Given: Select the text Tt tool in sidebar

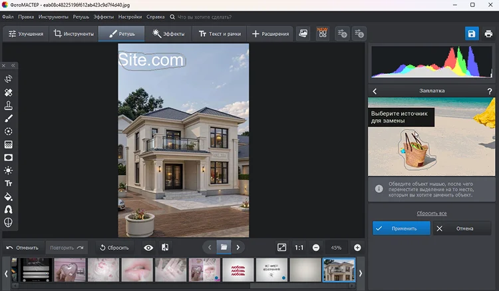Looking at the screenshot, I should (x=8, y=183).
